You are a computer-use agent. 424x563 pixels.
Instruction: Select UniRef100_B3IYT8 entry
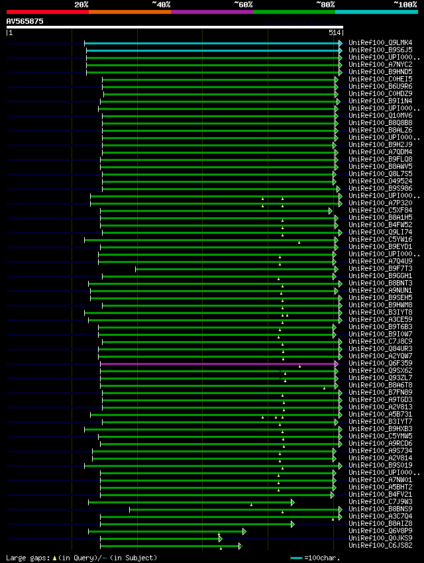[x=380, y=312]
